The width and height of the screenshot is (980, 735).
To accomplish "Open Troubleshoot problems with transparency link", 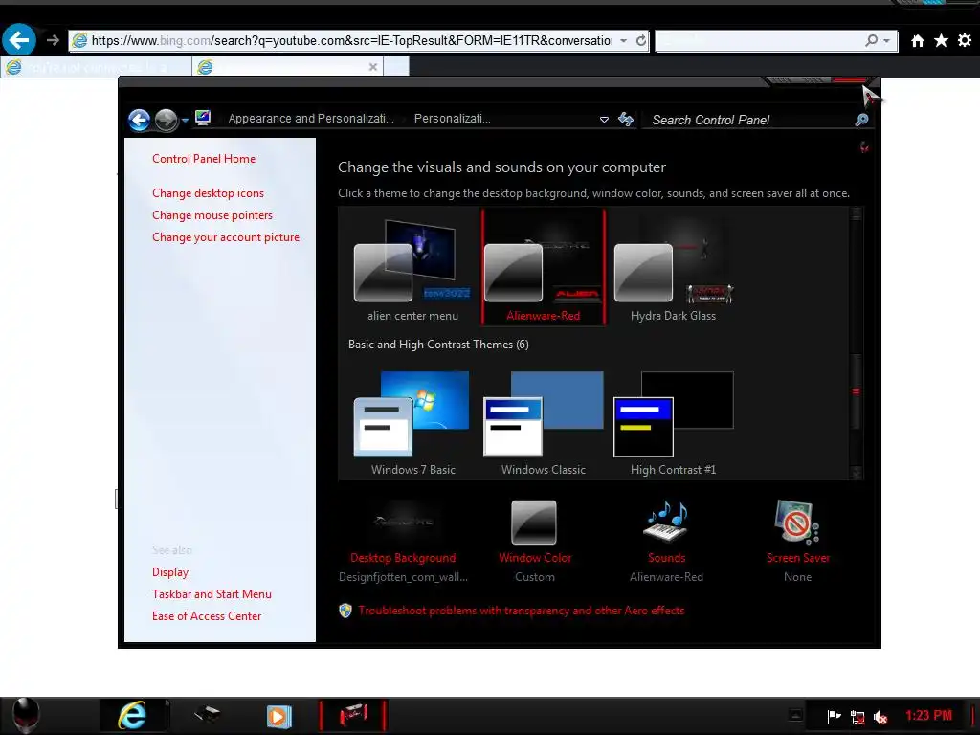I will point(522,611).
